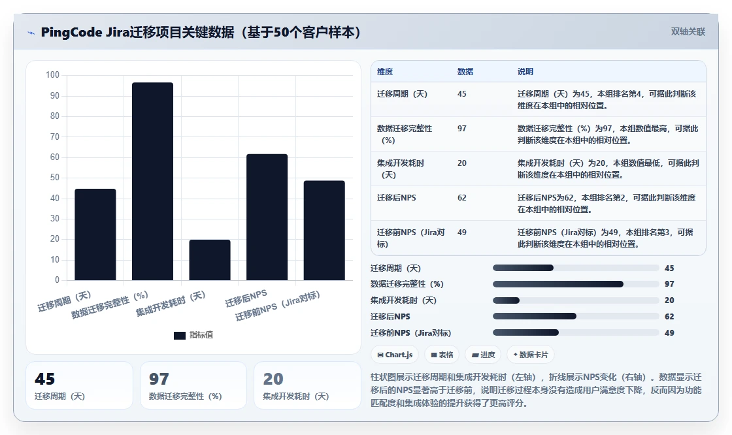This screenshot has height=435, width=732.
Task: Click the 集成开发耗时（天）progress row label
Action: [403, 300]
